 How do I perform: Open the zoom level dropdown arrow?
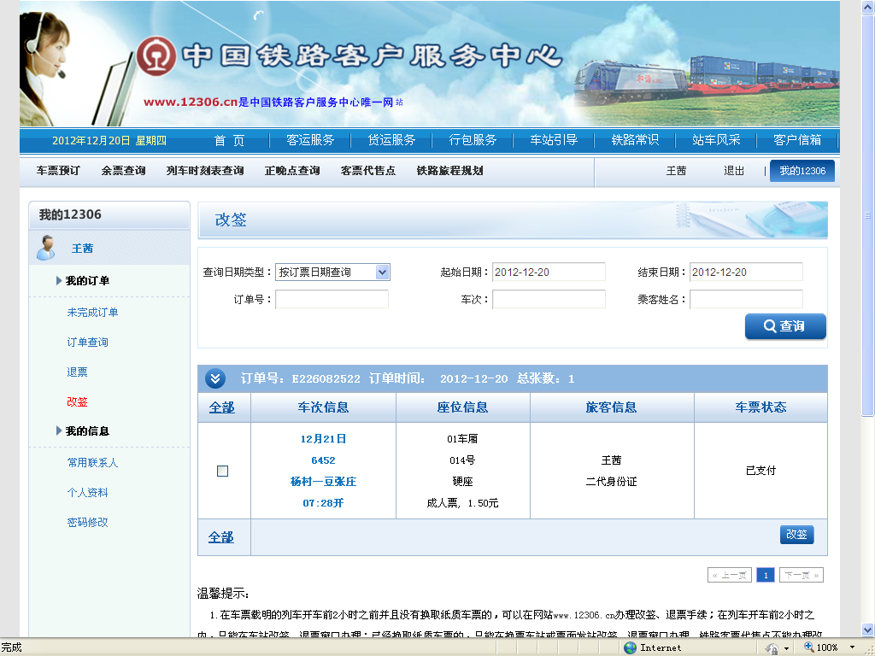[852, 647]
